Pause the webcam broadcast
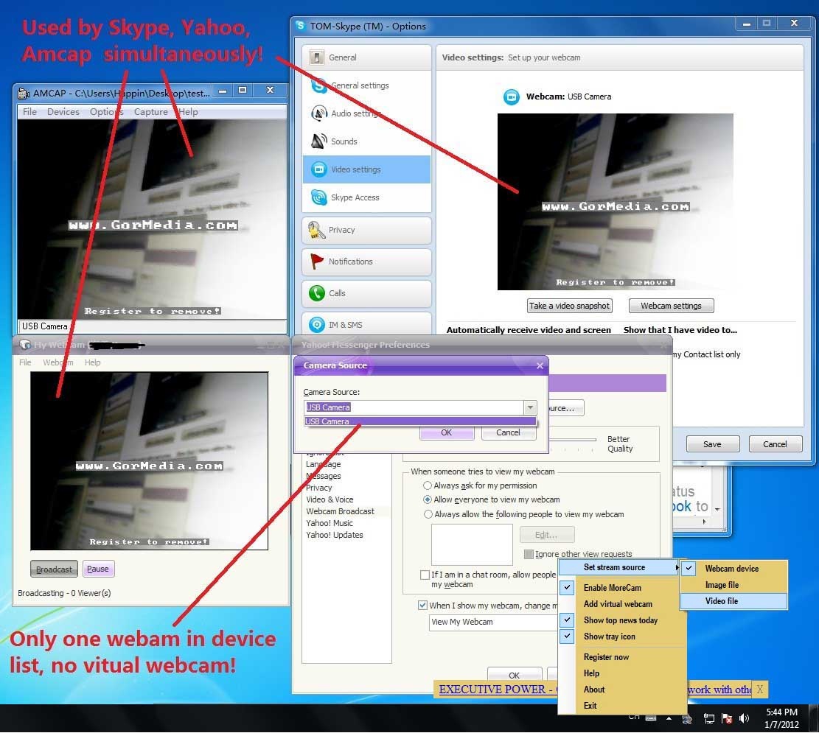The width and height of the screenshot is (819, 733). 97,569
